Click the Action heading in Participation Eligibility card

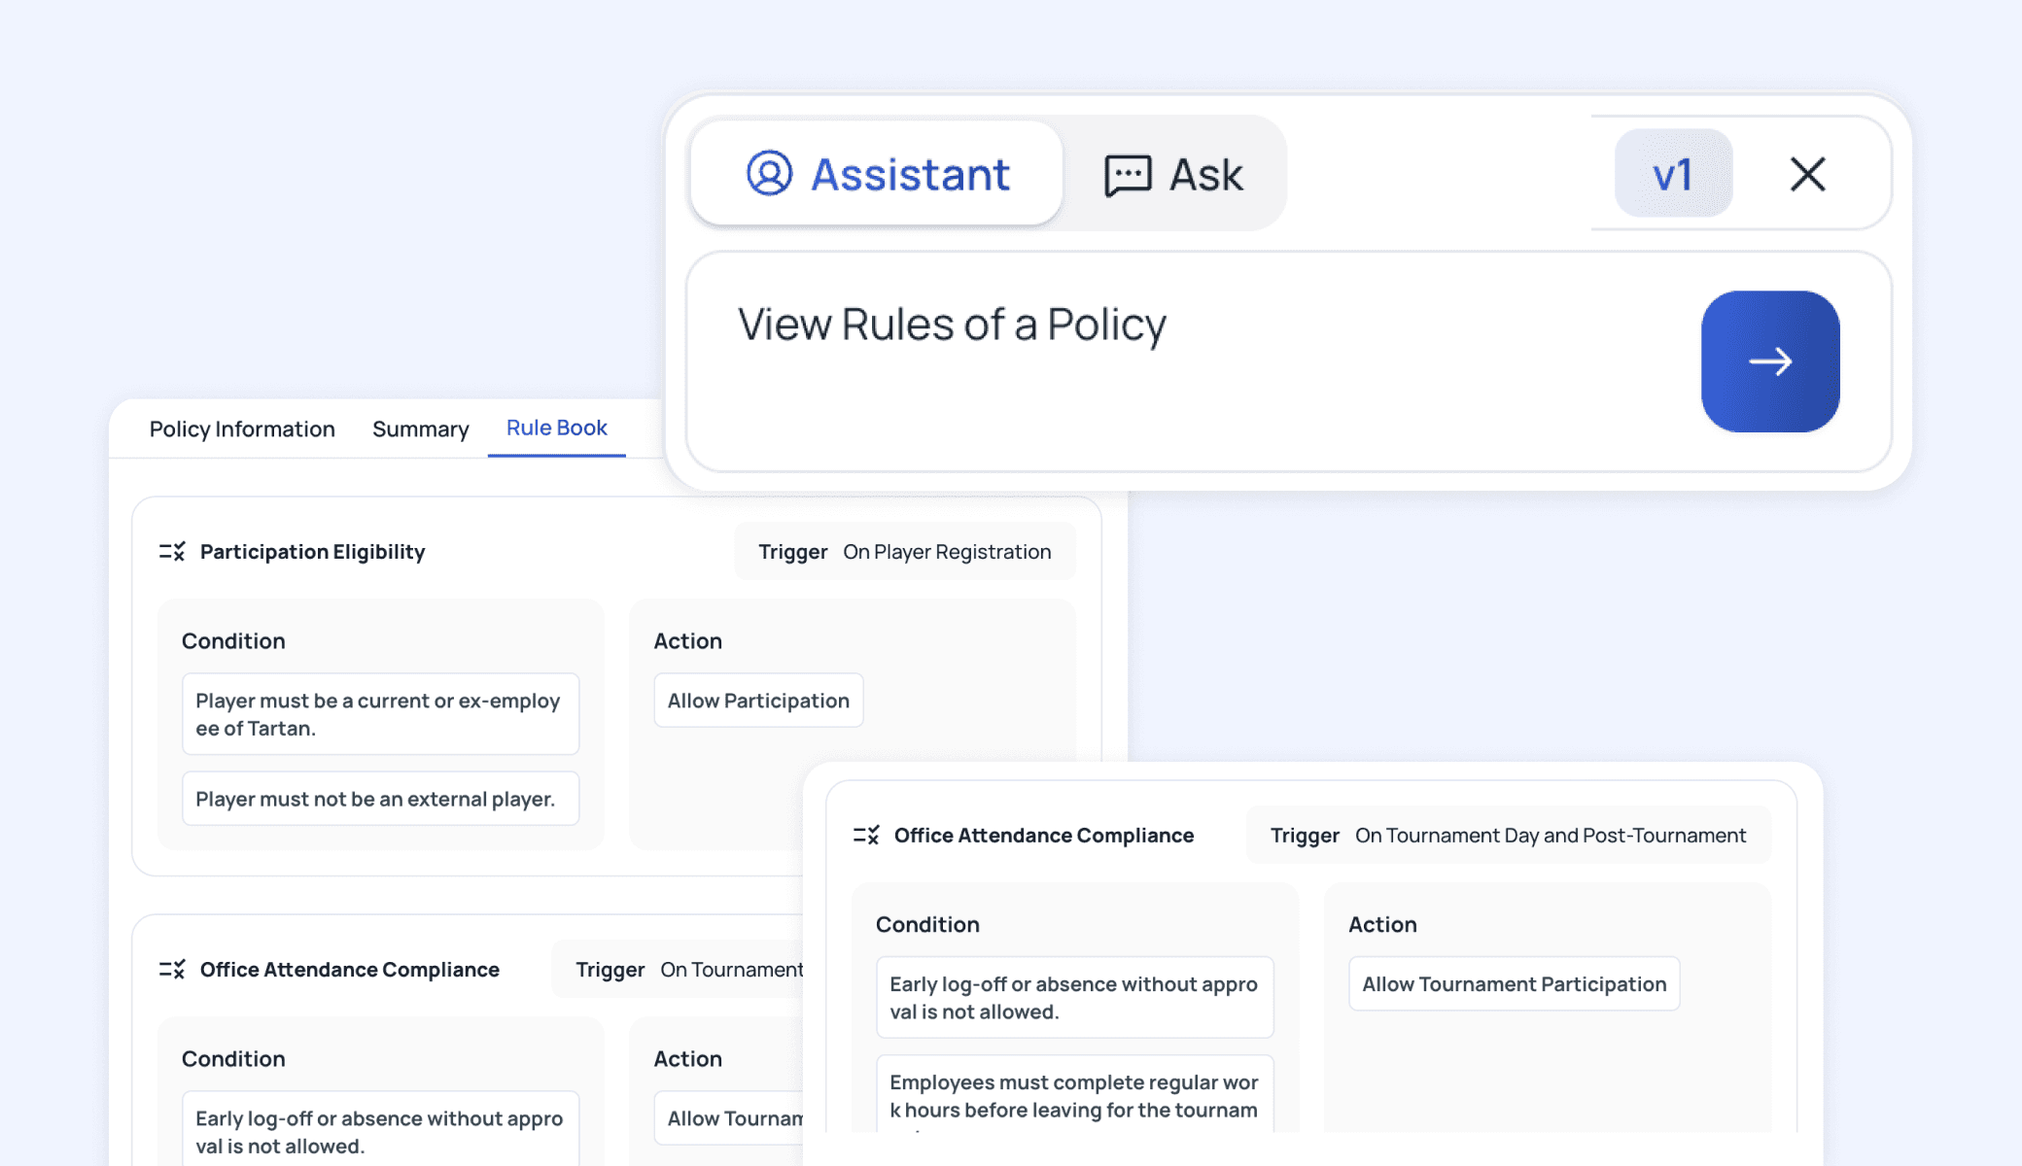687,641
